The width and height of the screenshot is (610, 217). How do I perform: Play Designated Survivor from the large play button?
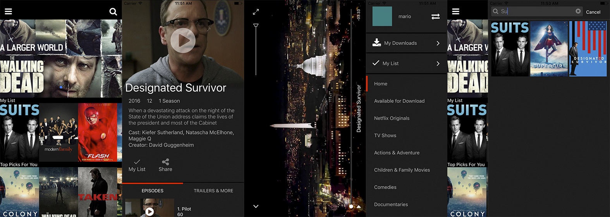(183, 40)
